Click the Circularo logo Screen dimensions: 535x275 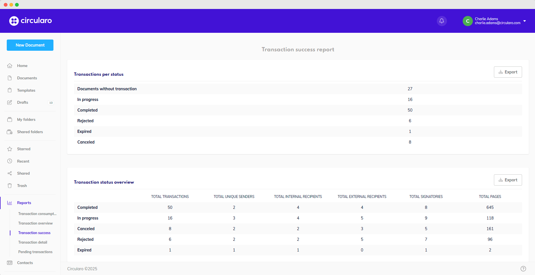tap(30, 21)
